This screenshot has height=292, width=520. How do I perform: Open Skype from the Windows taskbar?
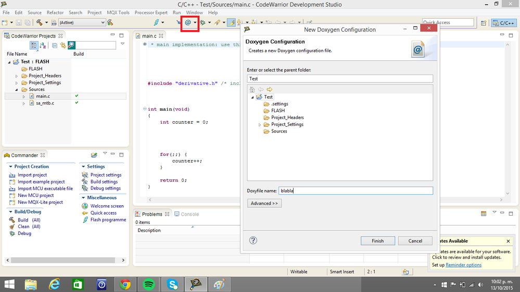click(x=172, y=284)
